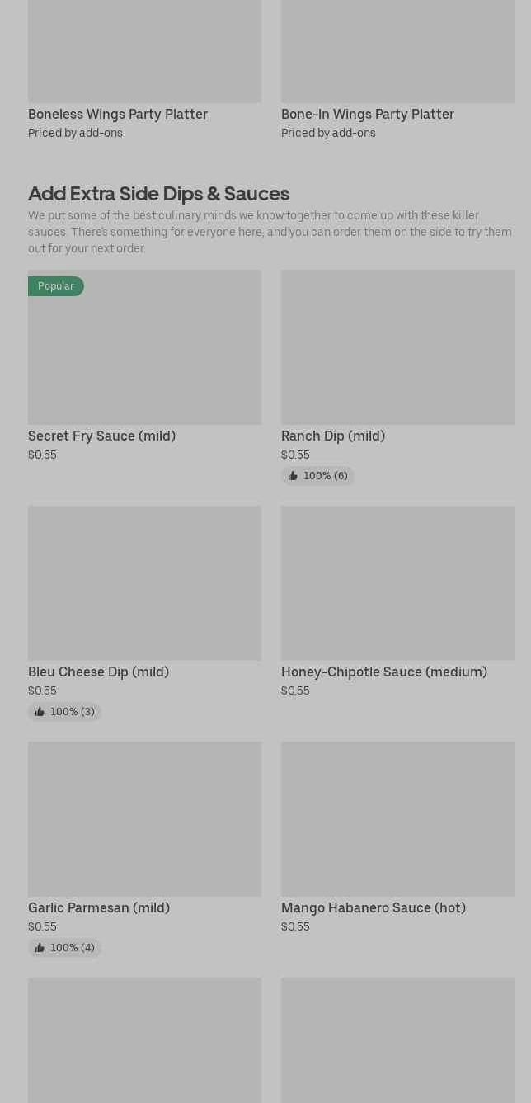531x1103 pixels.
Task: Click the thumbs-up icon under Garlic Parmesan
Action: click(x=40, y=948)
